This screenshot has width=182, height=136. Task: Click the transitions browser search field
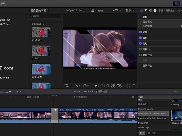point(165,133)
